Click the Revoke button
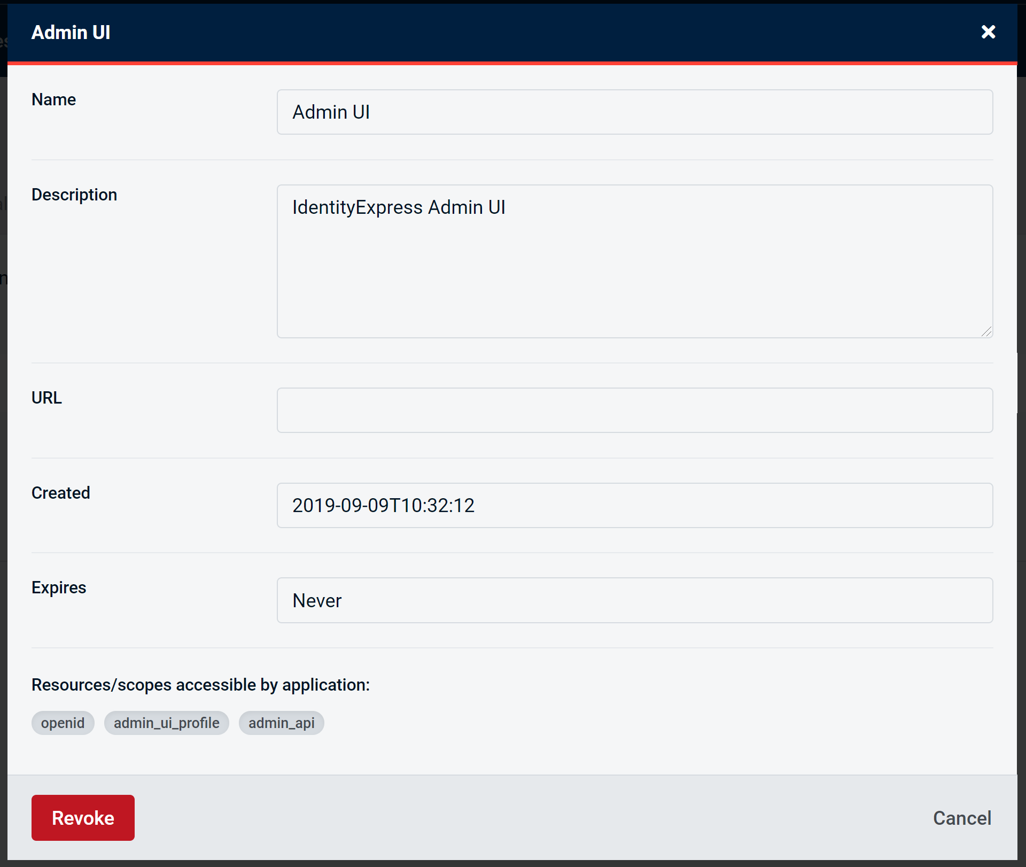 point(82,817)
